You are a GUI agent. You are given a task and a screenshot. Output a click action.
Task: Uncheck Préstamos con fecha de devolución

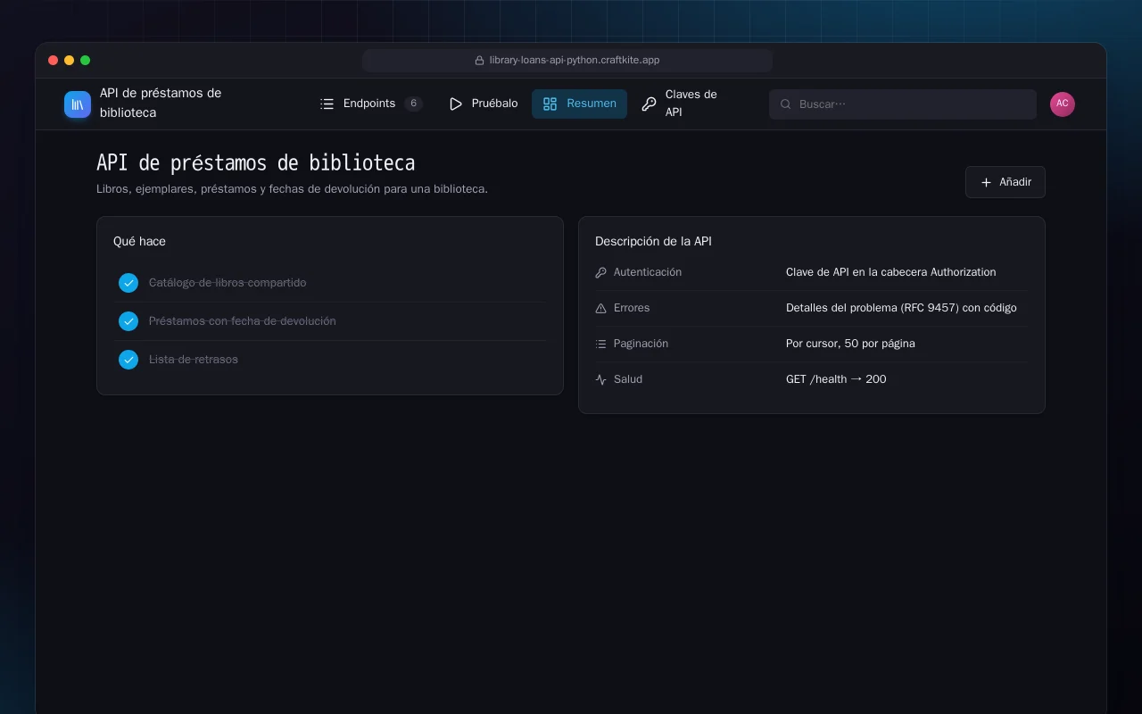click(x=128, y=321)
